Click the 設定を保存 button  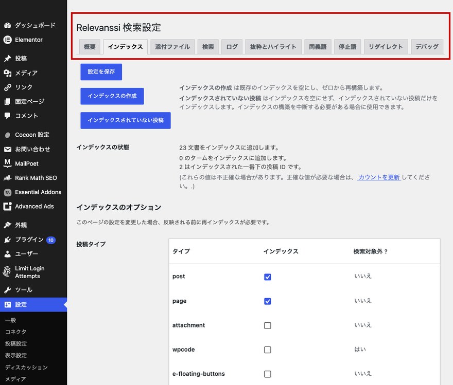pos(101,72)
